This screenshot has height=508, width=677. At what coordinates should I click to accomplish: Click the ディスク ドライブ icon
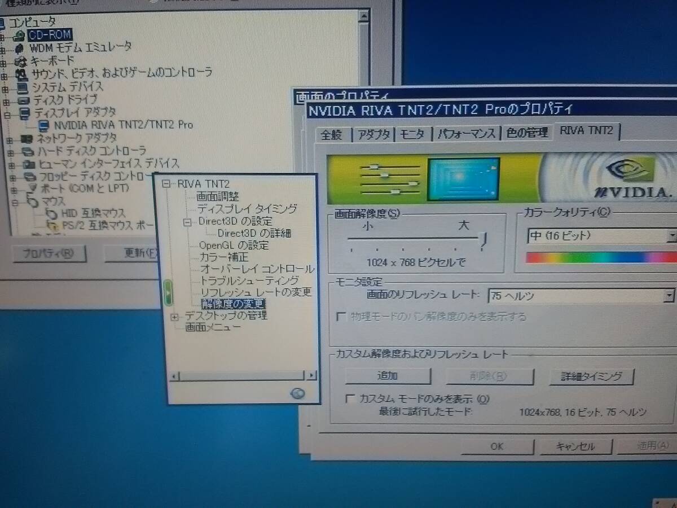point(24,100)
